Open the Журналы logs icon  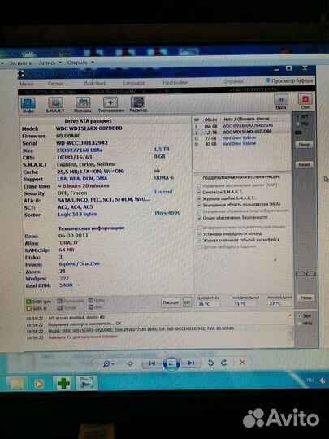coord(83,105)
